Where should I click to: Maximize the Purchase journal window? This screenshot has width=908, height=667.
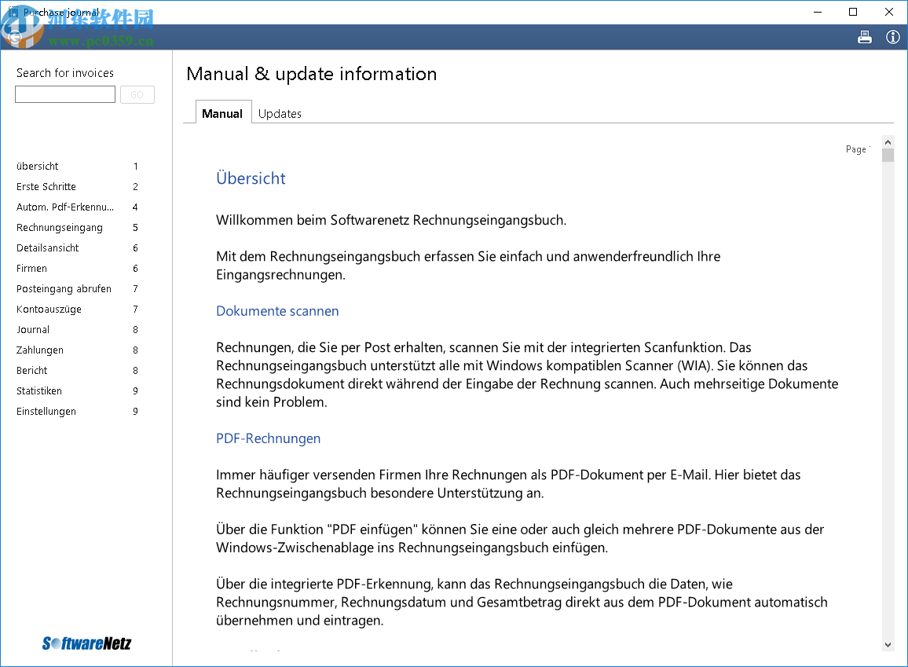tap(853, 12)
